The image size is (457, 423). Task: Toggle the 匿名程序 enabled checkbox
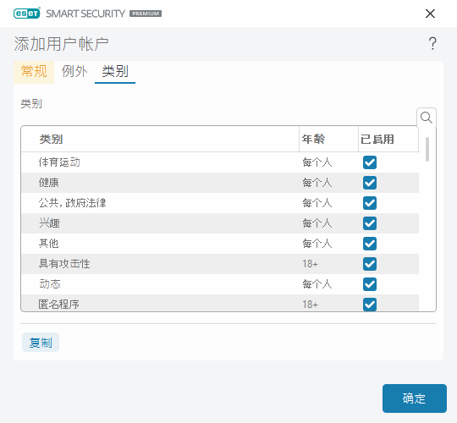pos(370,305)
